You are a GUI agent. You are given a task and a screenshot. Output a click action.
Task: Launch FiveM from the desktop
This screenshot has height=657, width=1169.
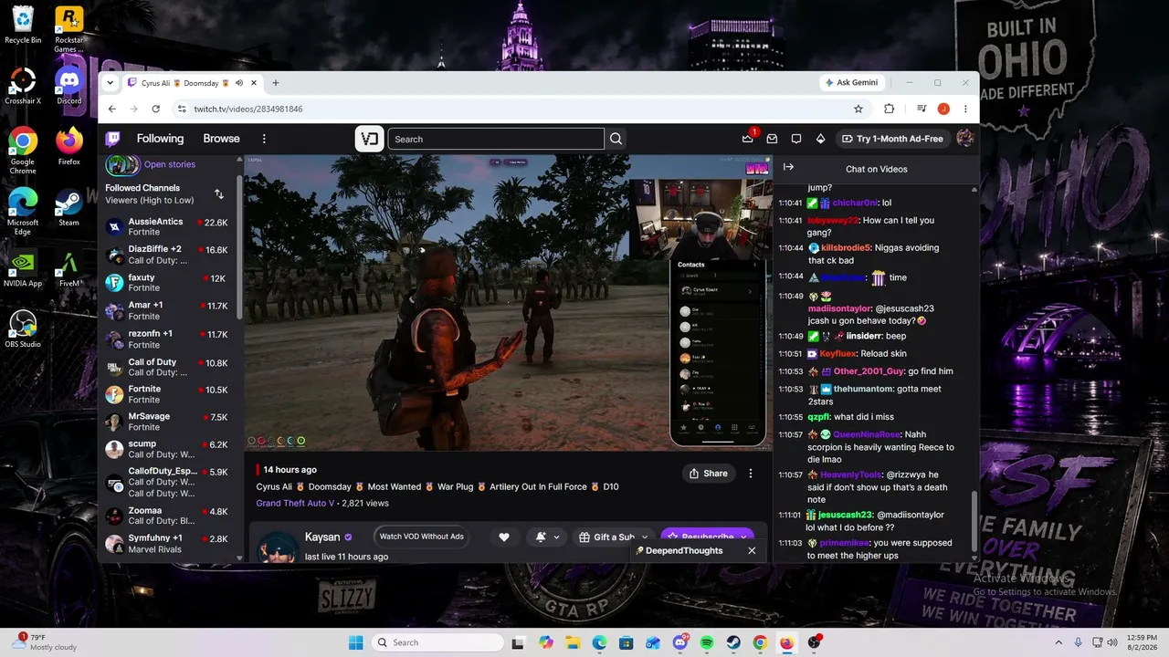69,269
